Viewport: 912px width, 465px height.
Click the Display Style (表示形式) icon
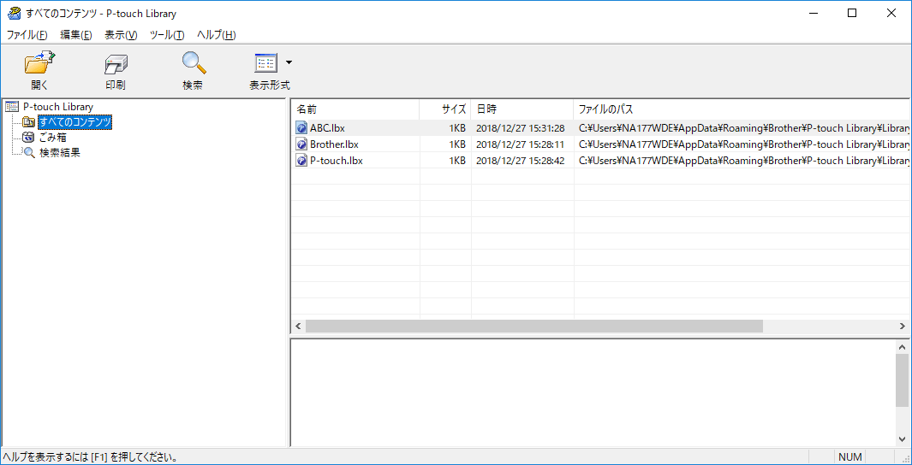(267, 62)
